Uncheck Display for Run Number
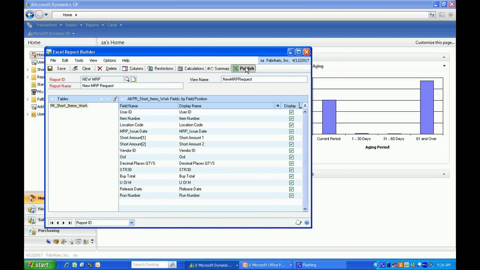480x270 pixels. pos(291,195)
